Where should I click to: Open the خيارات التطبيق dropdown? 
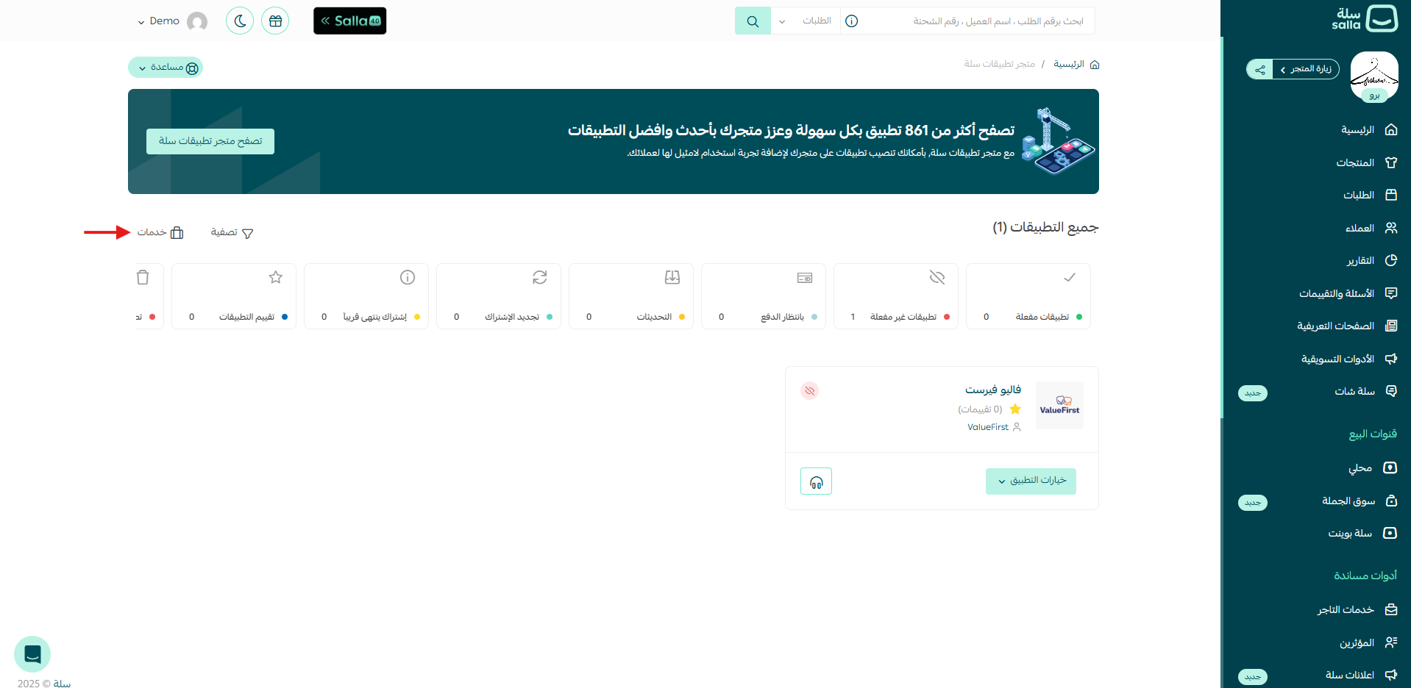pyautogui.click(x=1030, y=481)
